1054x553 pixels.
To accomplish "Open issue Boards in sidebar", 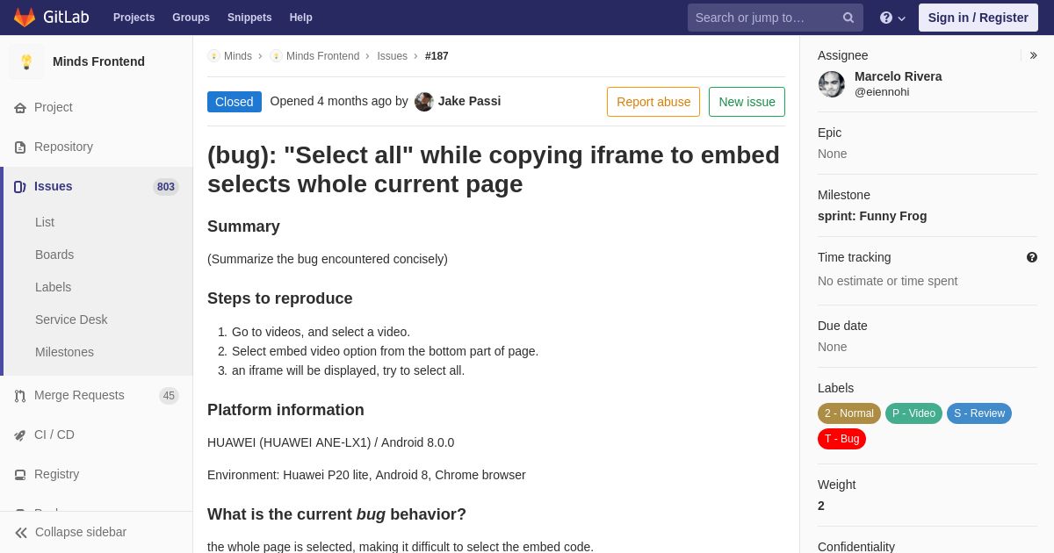I will coord(54,255).
